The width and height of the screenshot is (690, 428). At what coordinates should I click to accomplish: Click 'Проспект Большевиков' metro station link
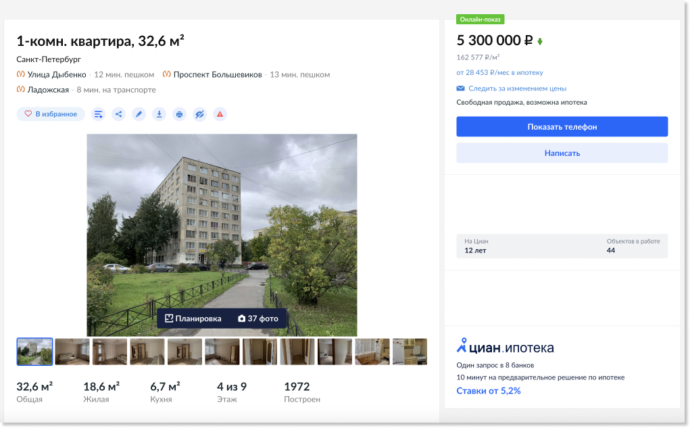pyautogui.click(x=218, y=74)
